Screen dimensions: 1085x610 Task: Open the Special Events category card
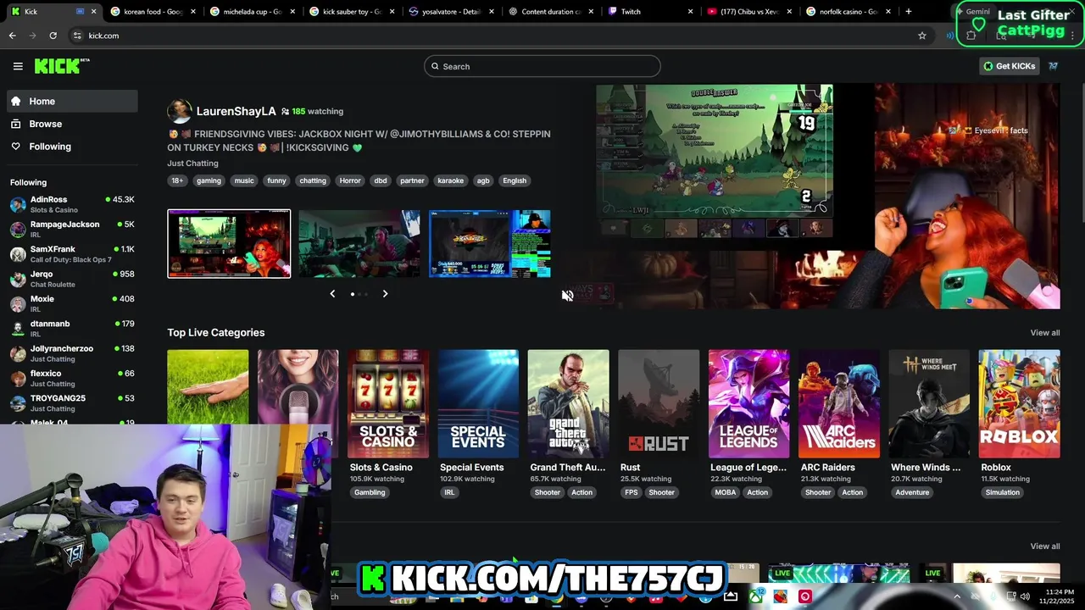478,404
